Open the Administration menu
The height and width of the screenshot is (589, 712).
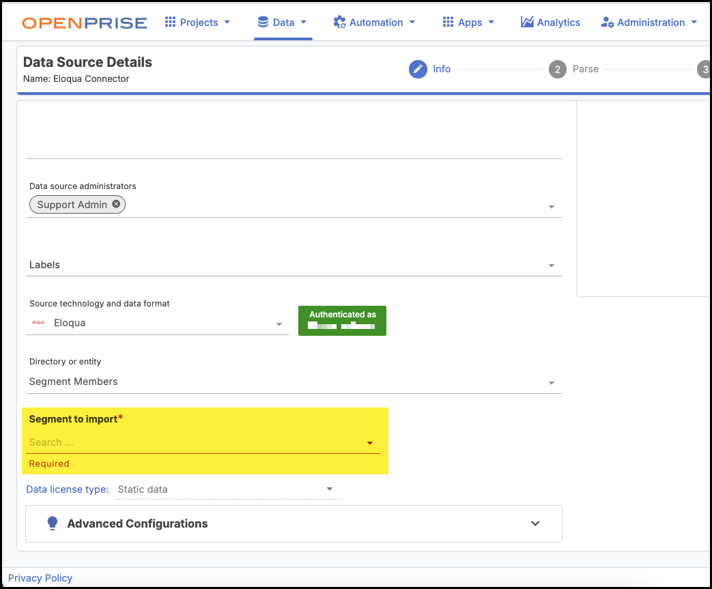click(649, 23)
